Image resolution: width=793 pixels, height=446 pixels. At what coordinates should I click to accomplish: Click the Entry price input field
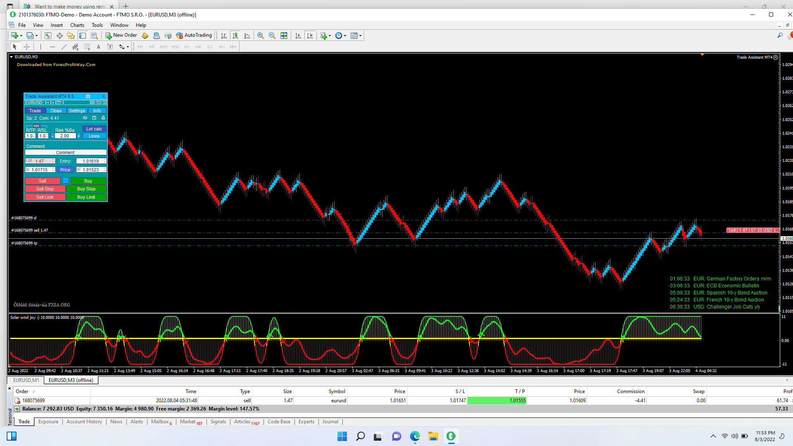(x=90, y=161)
